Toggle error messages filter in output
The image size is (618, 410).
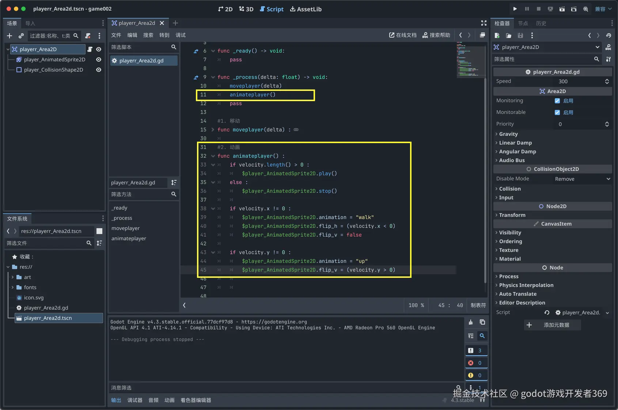[476, 363]
